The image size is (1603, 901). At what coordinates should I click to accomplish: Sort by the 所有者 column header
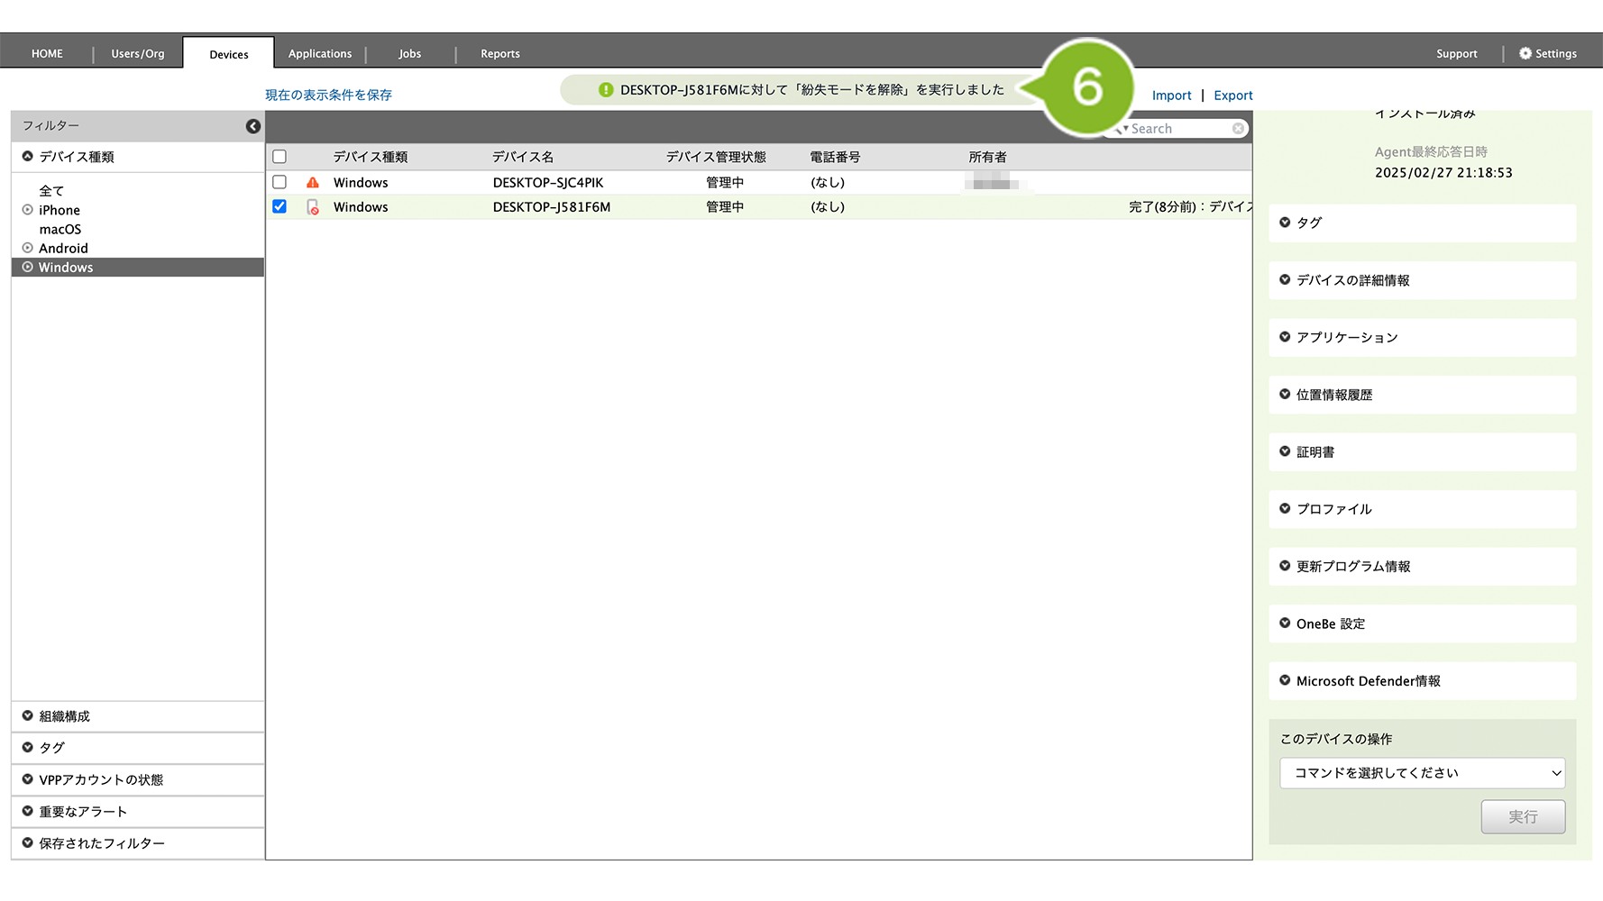pos(987,157)
